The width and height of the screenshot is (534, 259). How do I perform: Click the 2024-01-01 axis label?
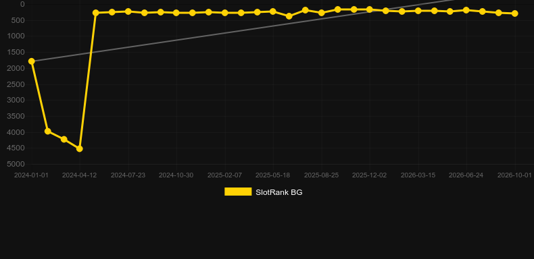point(31,175)
